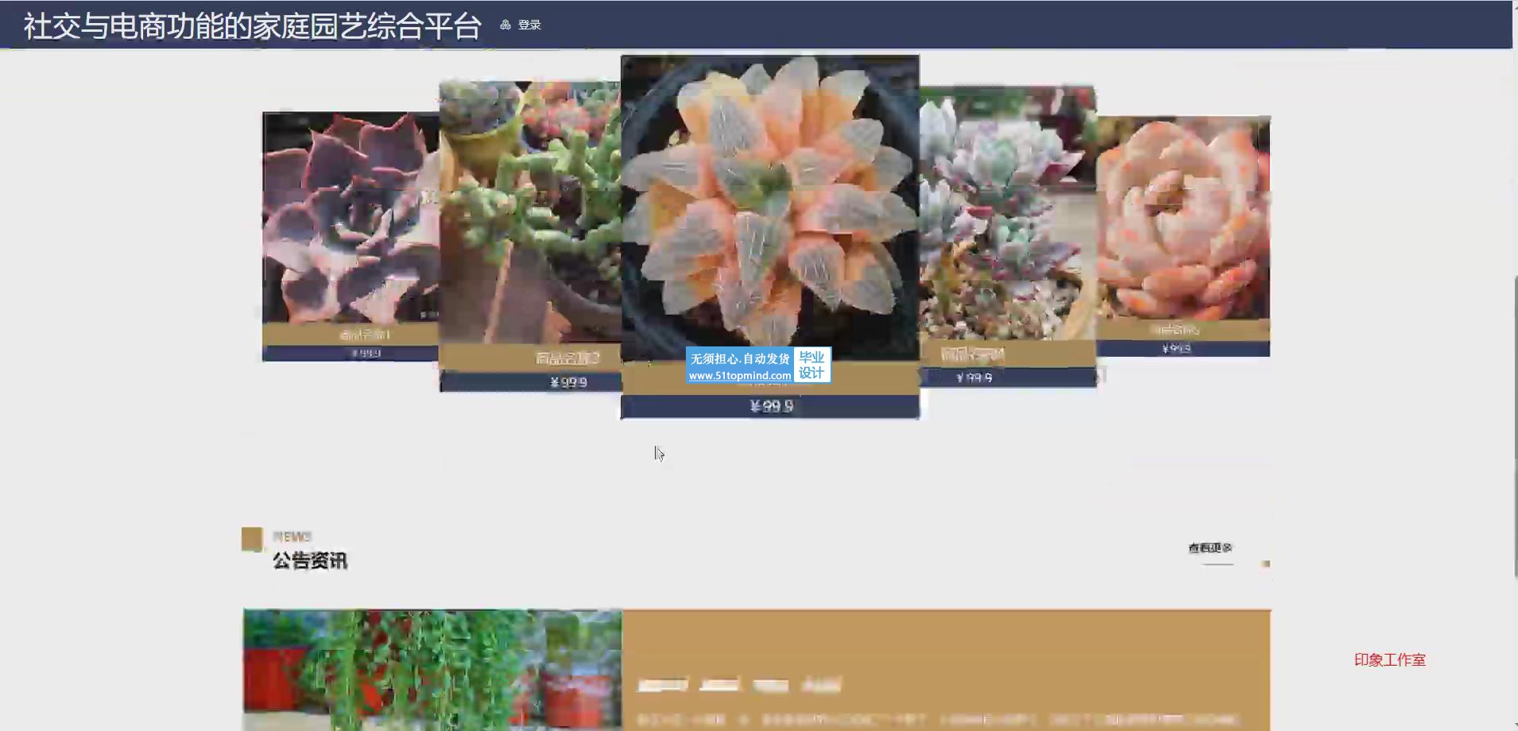The width and height of the screenshot is (1518, 731).
Task: Click the tan square icon beside NEWS
Action: pos(252,539)
